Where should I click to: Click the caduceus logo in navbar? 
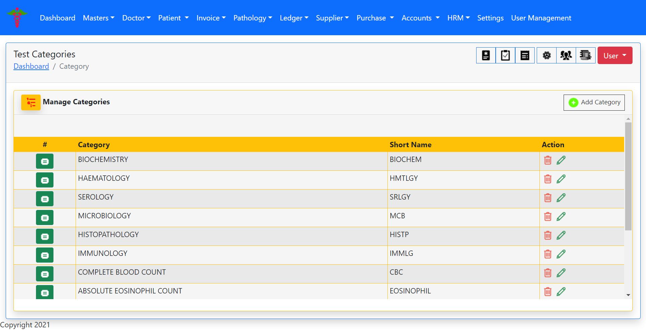tap(17, 17)
